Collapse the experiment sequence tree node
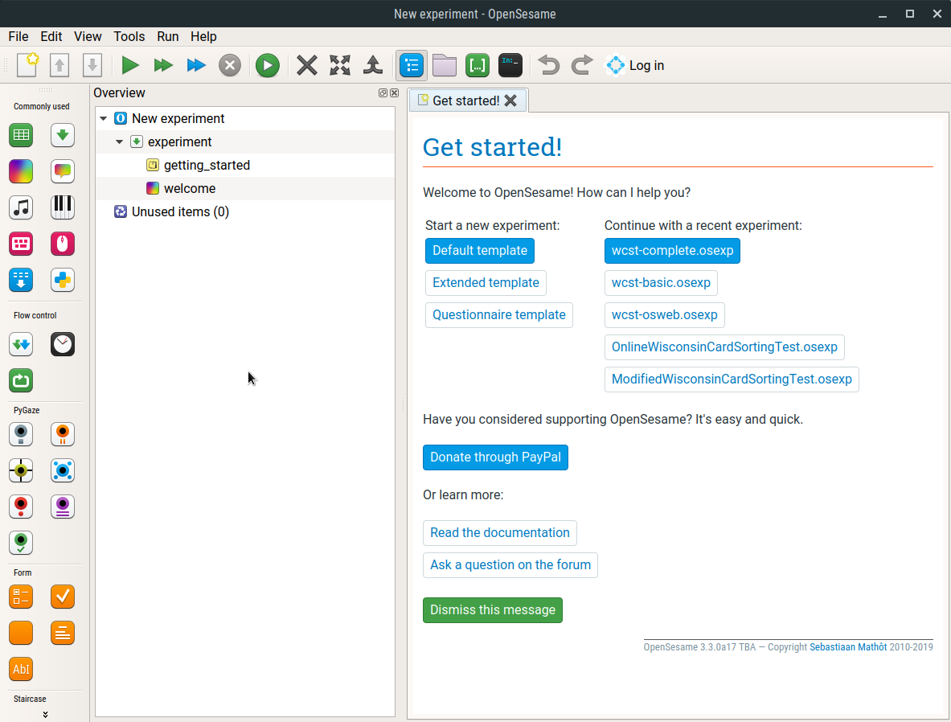The image size is (951, 722). click(120, 142)
